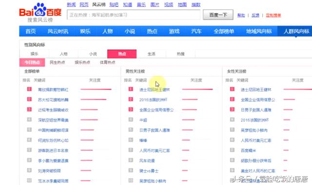Click attention bar beside 中超

[x=188, y=120]
